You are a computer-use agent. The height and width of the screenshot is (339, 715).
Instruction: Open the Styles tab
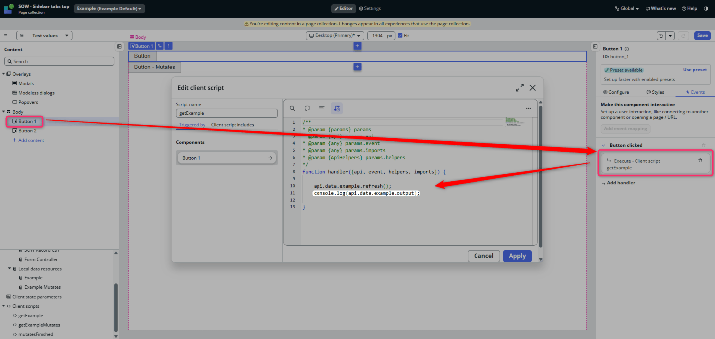click(655, 92)
